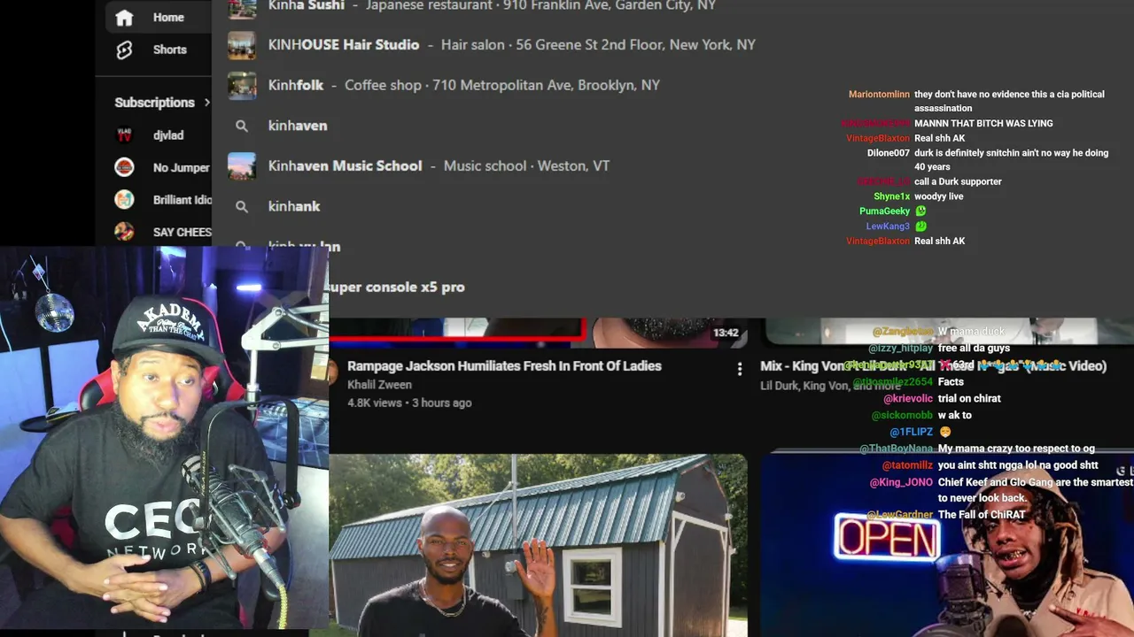The width and height of the screenshot is (1134, 637).
Task: Click chat username LewKang3
Action: (888, 226)
